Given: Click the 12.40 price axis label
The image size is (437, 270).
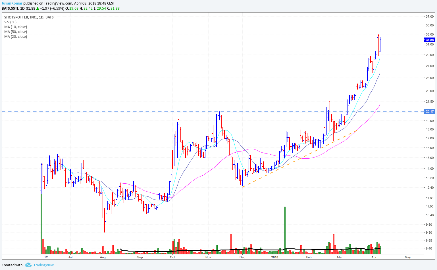Looking at the screenshot, I should 430,188.
